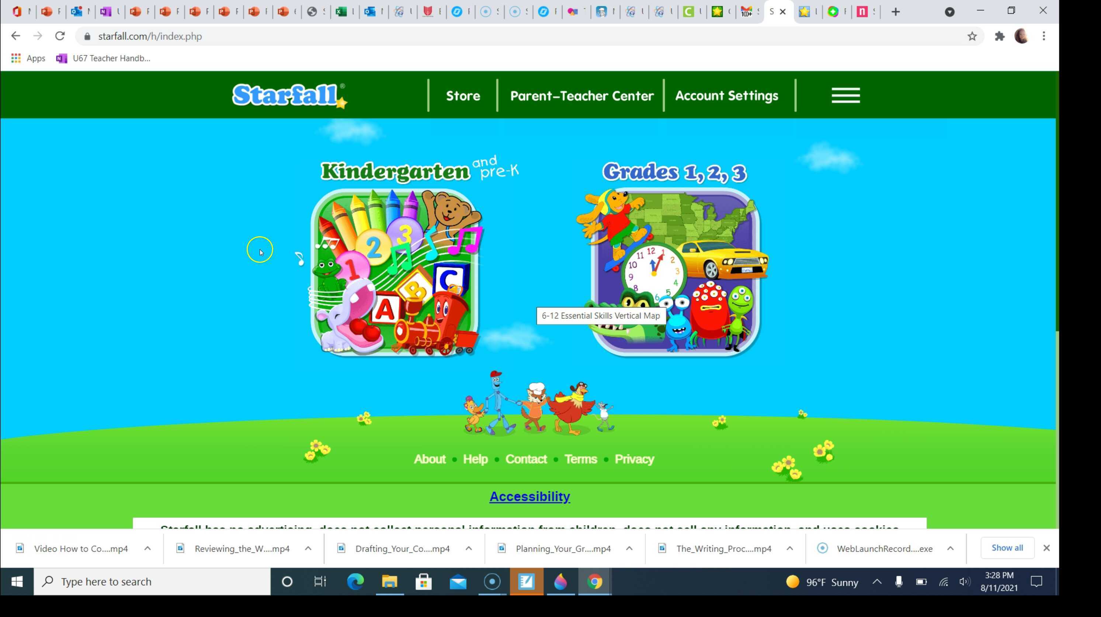The width and height of the screenshot is (1101, 617).
Task: Expand options for Reviewing_the_W....mp4
Action: coord(308,548)
